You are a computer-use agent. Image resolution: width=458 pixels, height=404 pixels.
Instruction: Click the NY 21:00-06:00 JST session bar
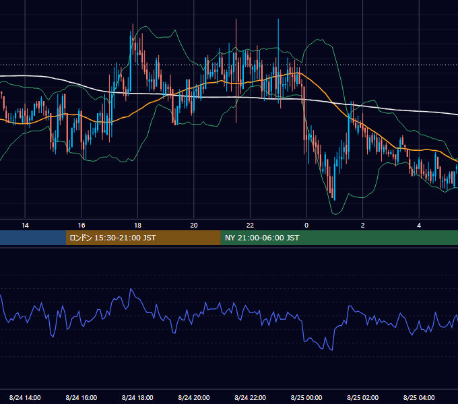coord(339,238)
